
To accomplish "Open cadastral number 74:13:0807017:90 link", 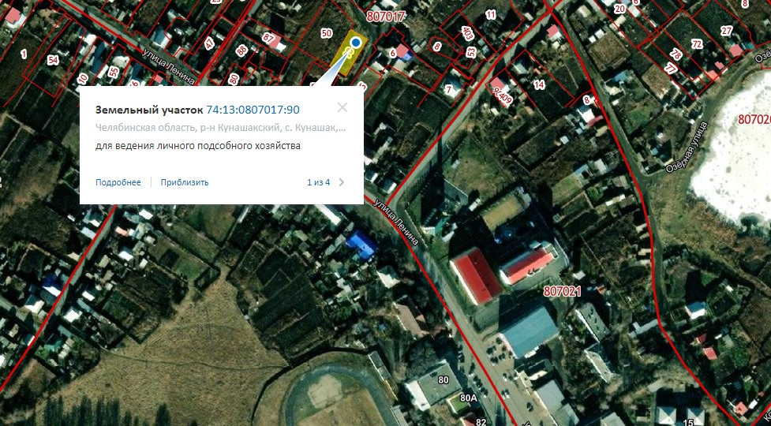I will pos(253,110).
